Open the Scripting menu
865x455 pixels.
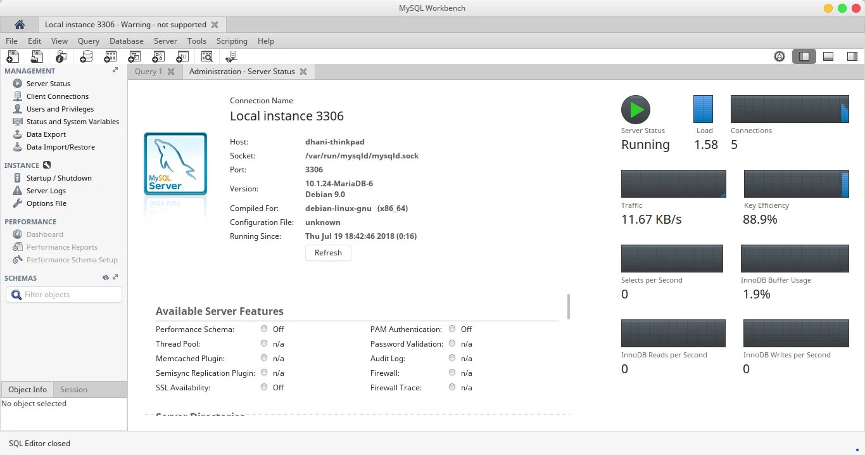tap(232, 41)
